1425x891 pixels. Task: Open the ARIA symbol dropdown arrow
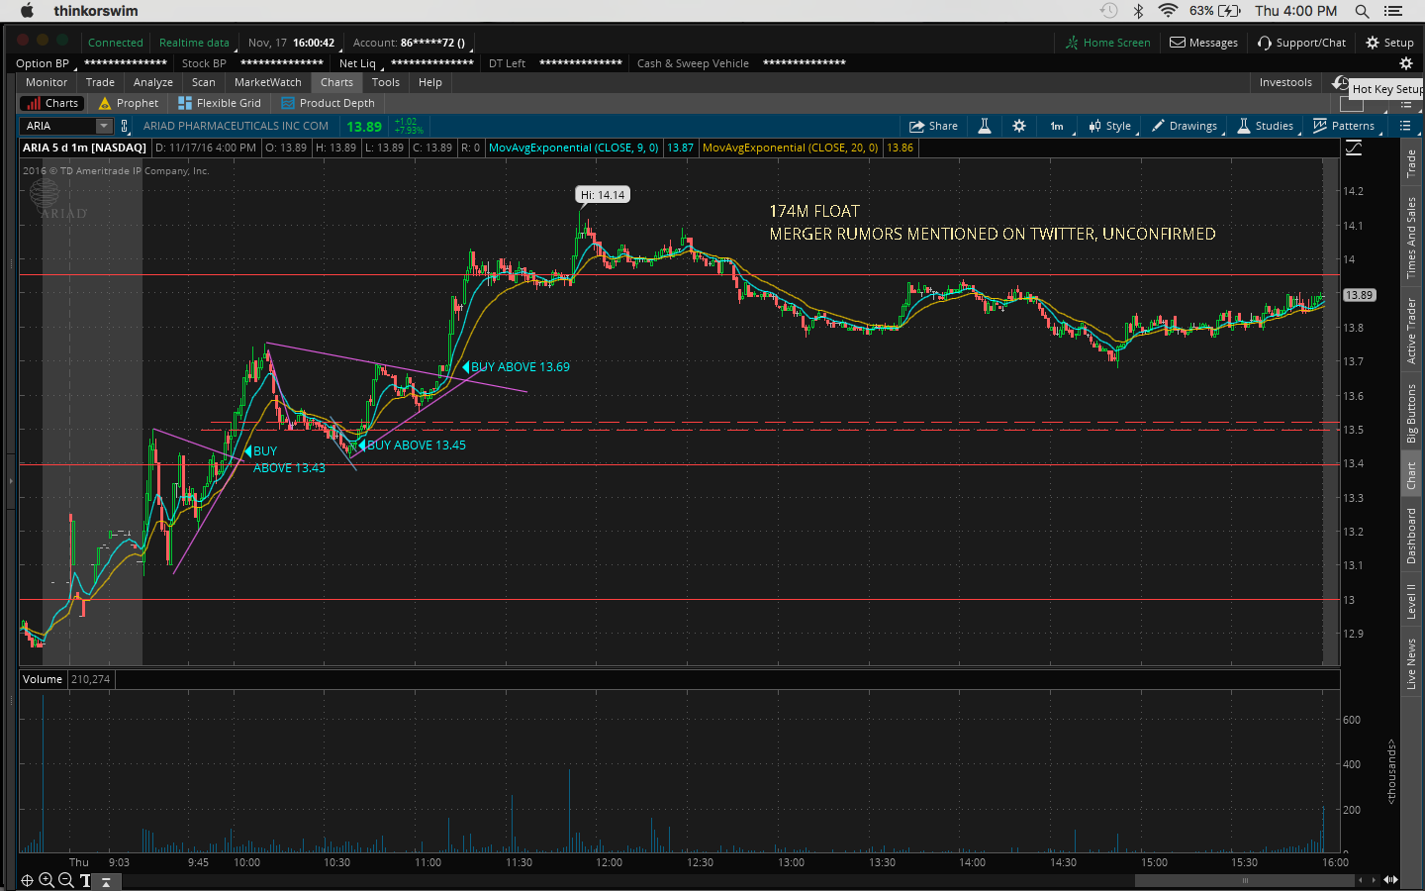104,126
